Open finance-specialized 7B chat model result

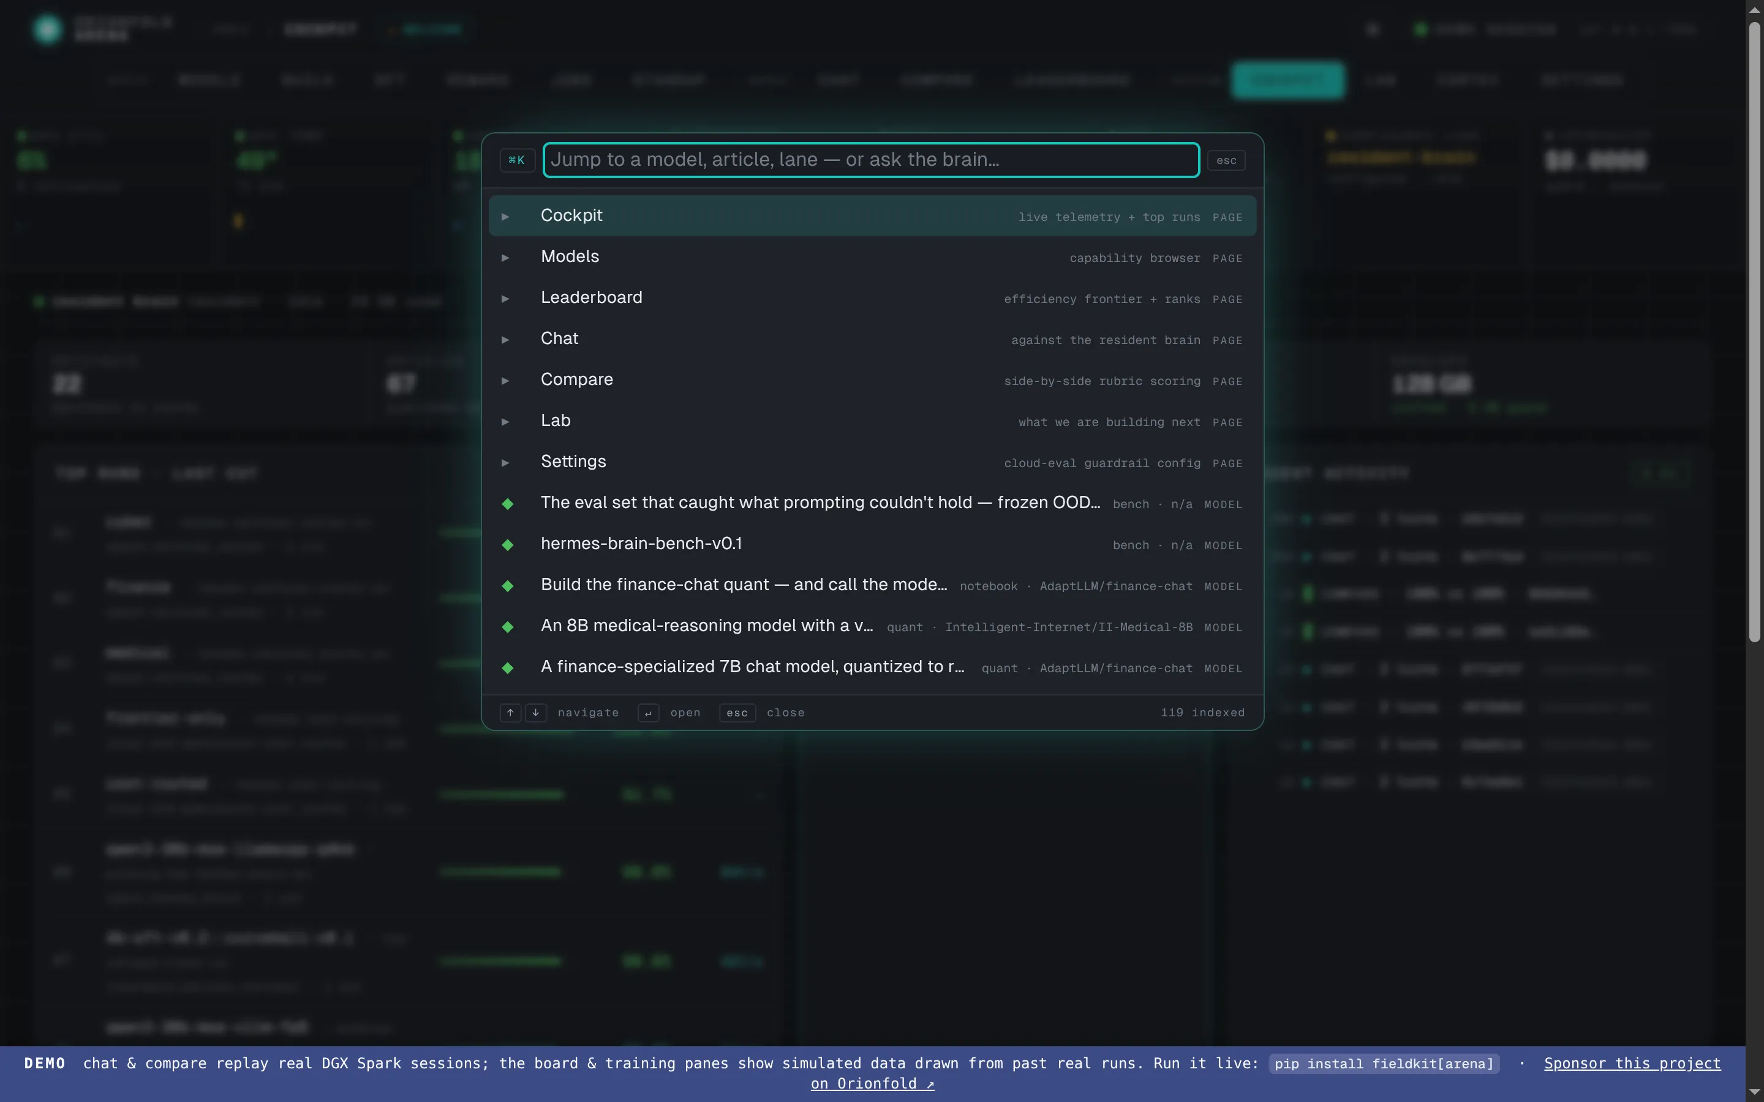[872, 667]
